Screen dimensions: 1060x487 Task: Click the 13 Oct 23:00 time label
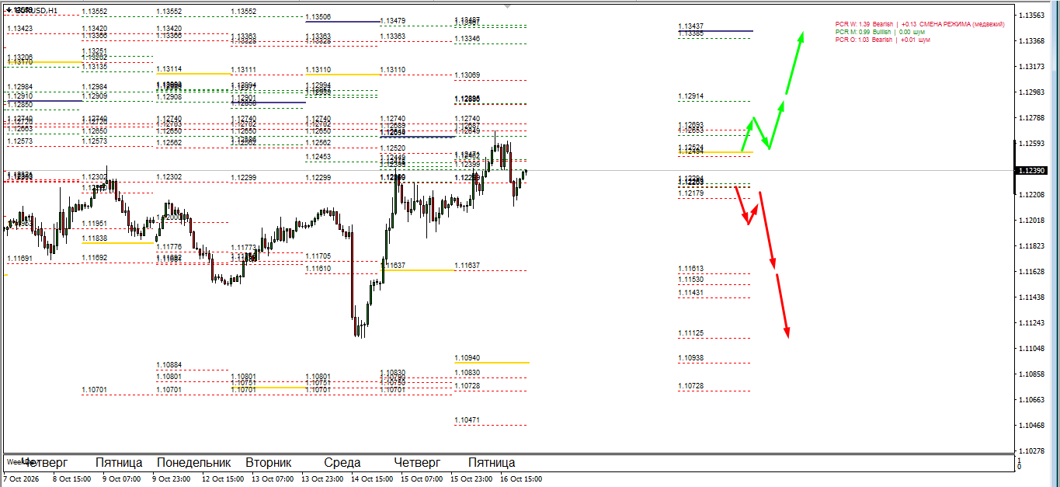322,479
